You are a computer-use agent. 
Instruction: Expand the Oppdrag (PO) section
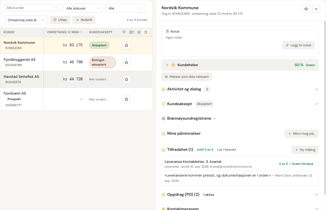point(317,195)
